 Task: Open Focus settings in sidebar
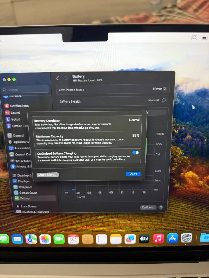pyautogui.click(x=13, y=119)
